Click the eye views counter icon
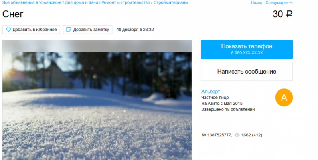The height and width of the screenshot is (160, 318). pos(237,135)
